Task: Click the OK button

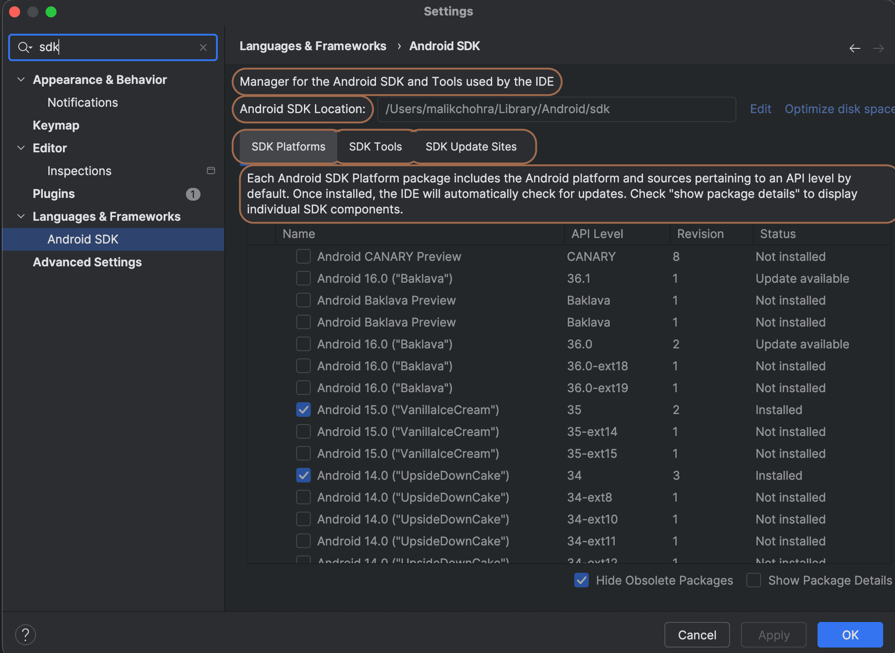Action: tap(850, 635)
